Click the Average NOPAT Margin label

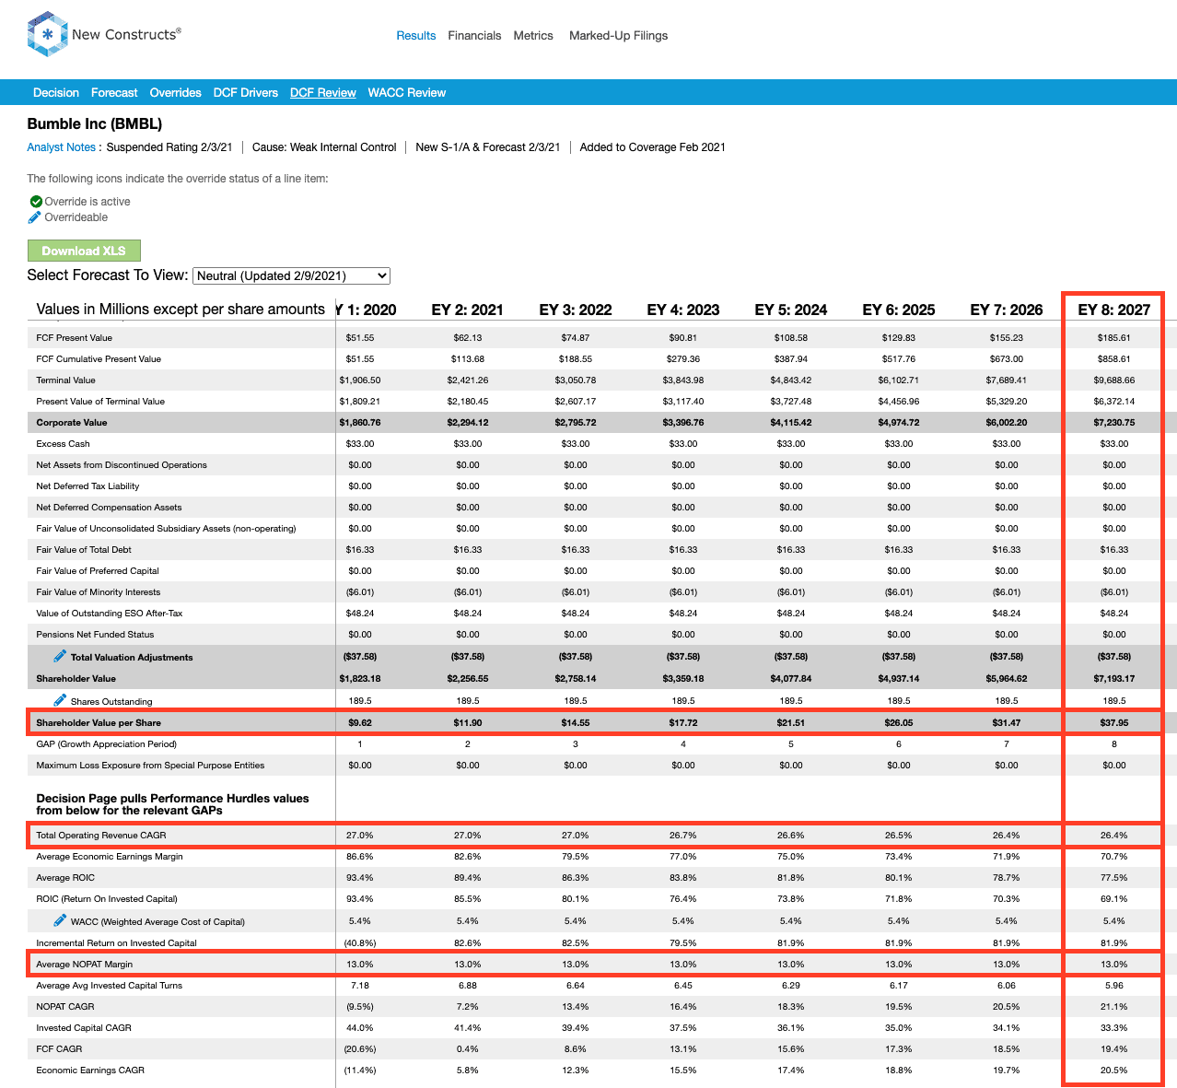[85, 965]
